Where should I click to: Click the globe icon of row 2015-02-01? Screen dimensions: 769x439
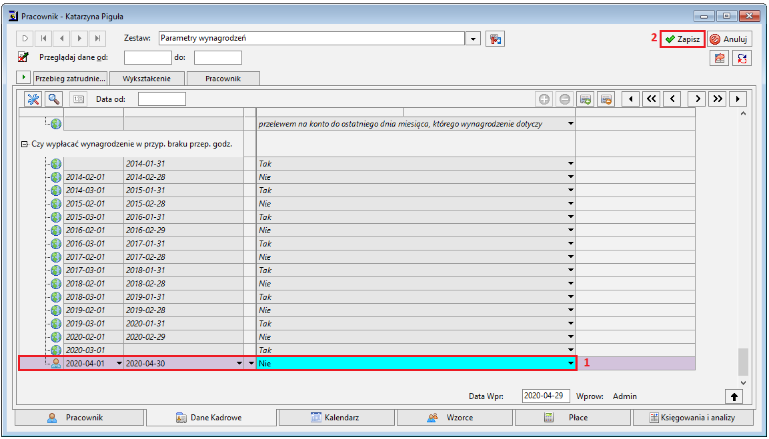pyautogui.click(x=57, y=203)
